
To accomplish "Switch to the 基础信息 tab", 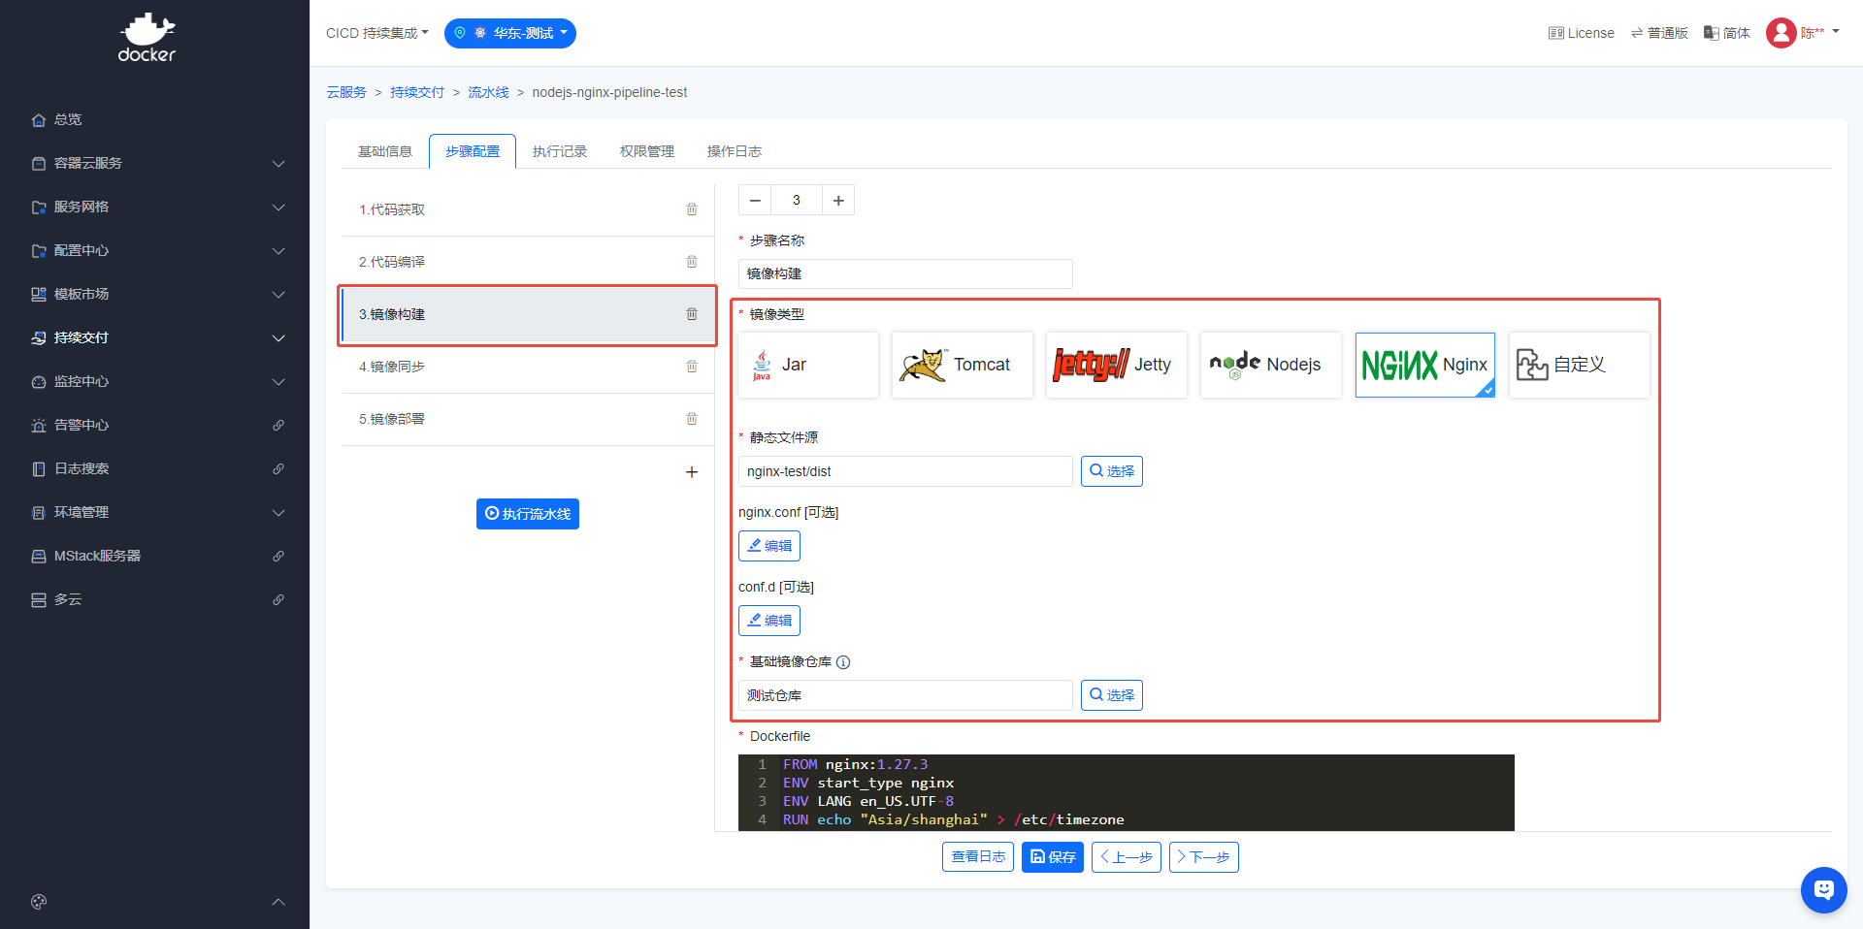I will (385, 151).
